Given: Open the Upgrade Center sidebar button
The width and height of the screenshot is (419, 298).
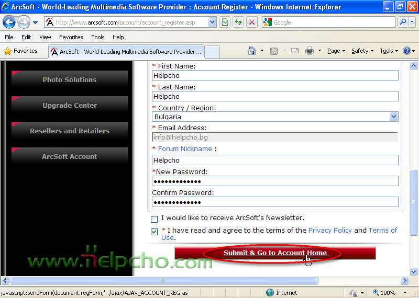Looking at the screenshot, I should coord(70,106).
